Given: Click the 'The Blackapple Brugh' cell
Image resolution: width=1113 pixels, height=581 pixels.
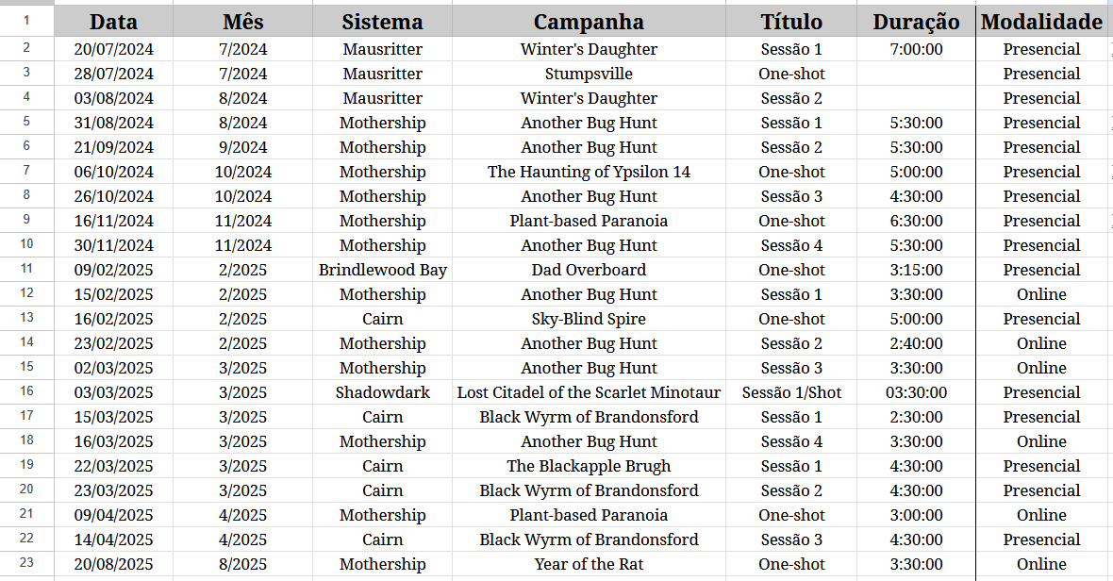Looking at the screenshot, I should (x=589, y=466).
